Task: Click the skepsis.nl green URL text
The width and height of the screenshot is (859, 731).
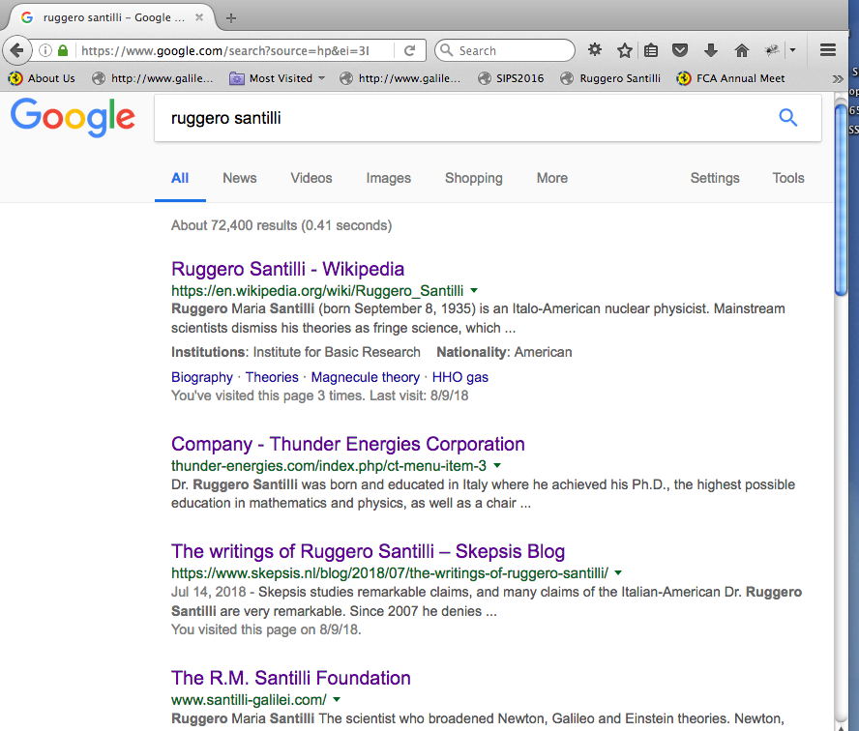Action: pyautogui.click(x=390, y=573)
